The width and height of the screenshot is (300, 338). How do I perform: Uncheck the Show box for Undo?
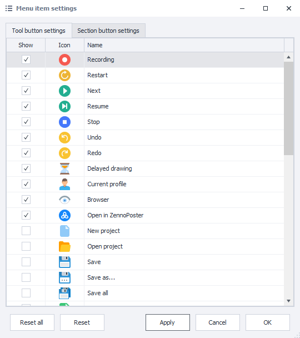point(26,137)
